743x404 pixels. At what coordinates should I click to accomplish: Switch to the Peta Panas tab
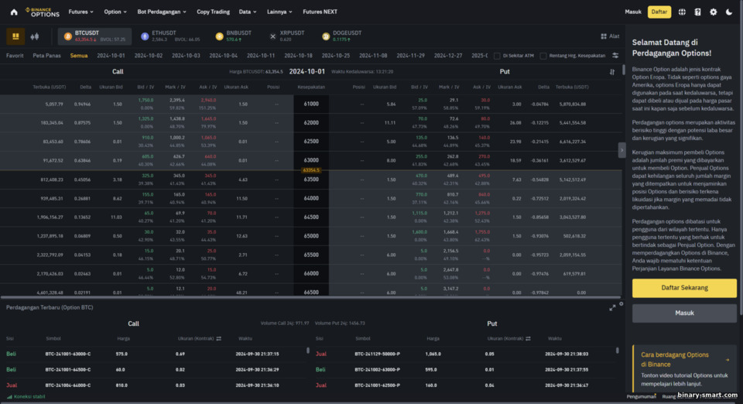46,56
